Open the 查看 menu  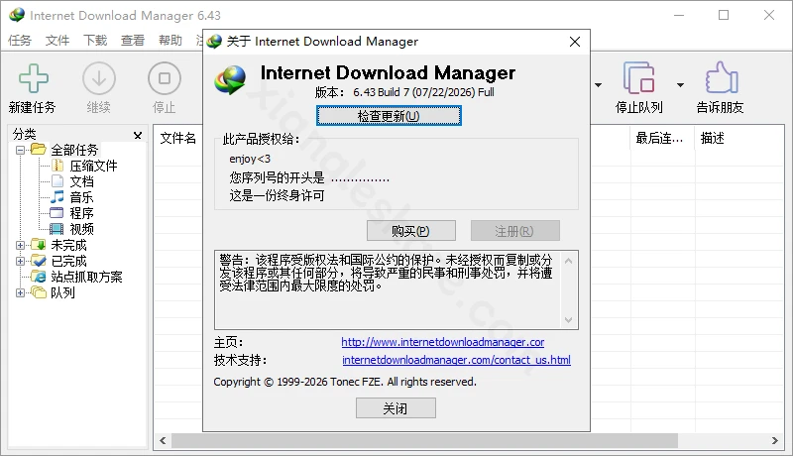133,40
